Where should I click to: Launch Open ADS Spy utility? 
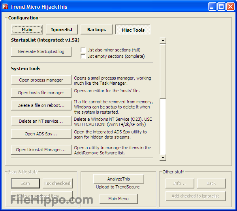[41, 134]
